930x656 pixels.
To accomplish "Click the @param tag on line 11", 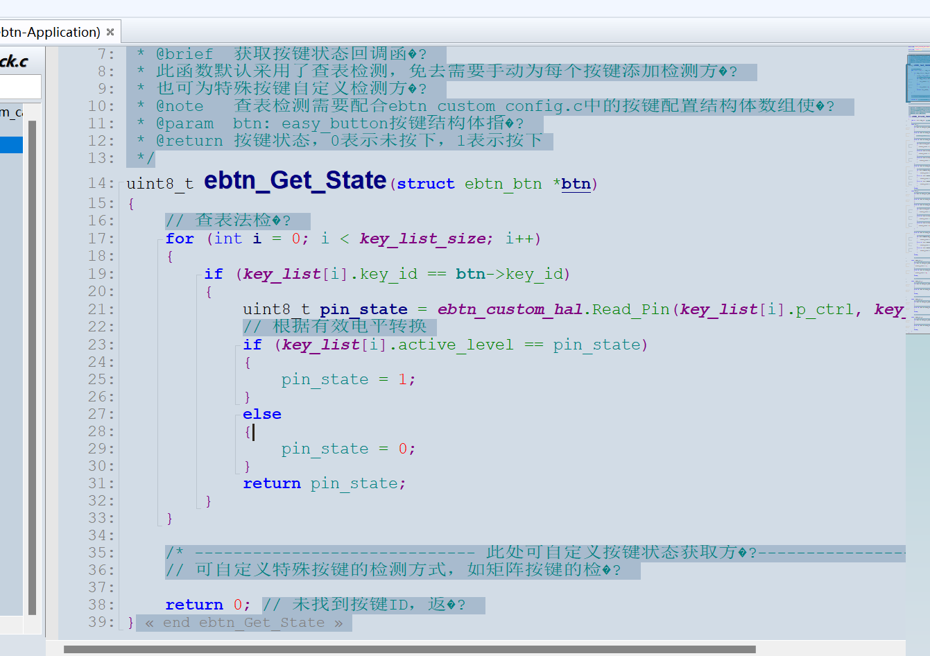I will click(184, 123).
